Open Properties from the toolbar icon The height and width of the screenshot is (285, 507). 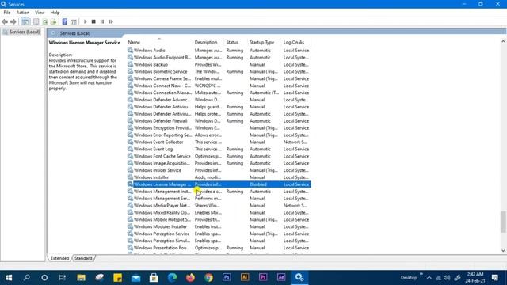point(36,21)
